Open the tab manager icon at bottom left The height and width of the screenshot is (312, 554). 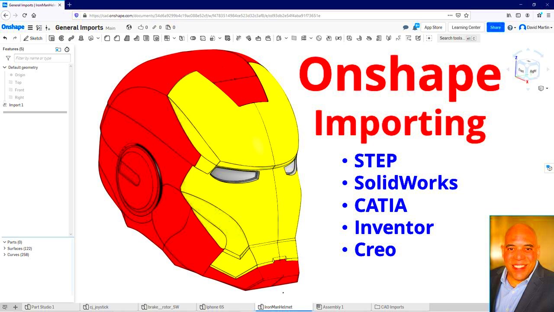(x=5, y=307)
